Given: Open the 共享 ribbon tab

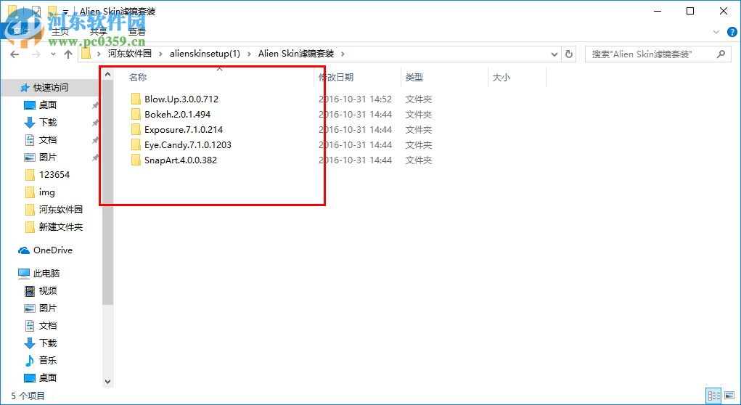Looking at the screenshot, I should (x=98, y=32).
